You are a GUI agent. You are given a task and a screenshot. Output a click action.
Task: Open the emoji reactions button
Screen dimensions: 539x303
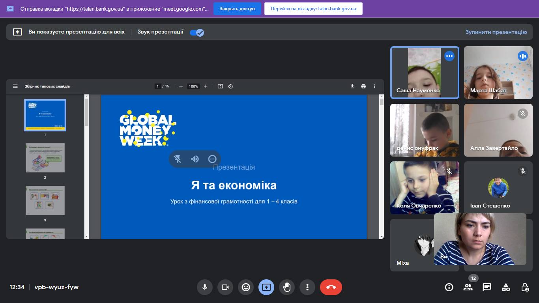pyautogui.click(x=246, y=287)
